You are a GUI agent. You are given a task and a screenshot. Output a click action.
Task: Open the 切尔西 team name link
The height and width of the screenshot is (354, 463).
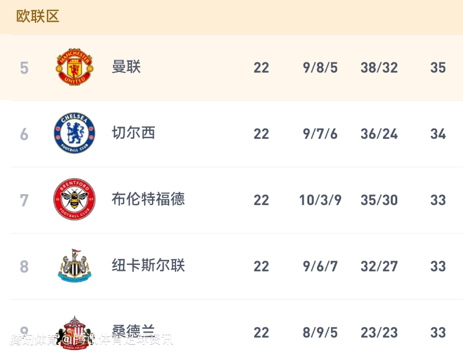point(134,133)
